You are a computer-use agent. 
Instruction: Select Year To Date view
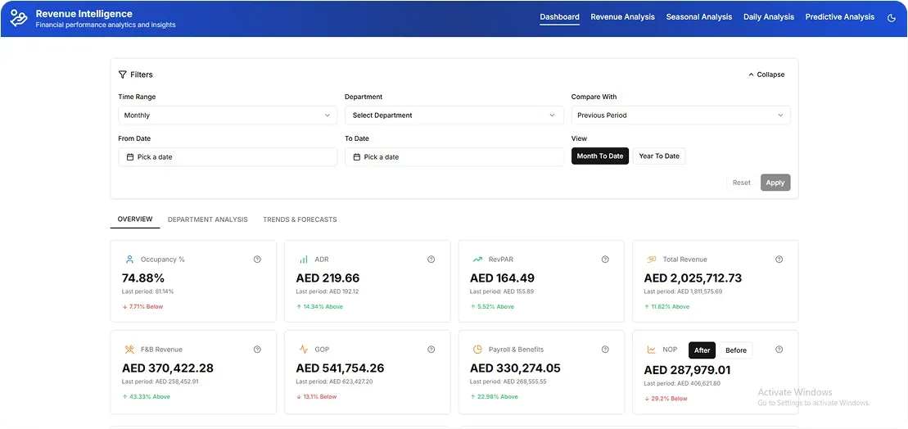coord(659,156)
